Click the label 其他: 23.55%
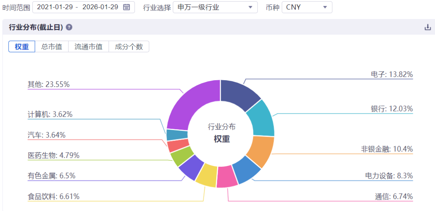 (49, 84)
